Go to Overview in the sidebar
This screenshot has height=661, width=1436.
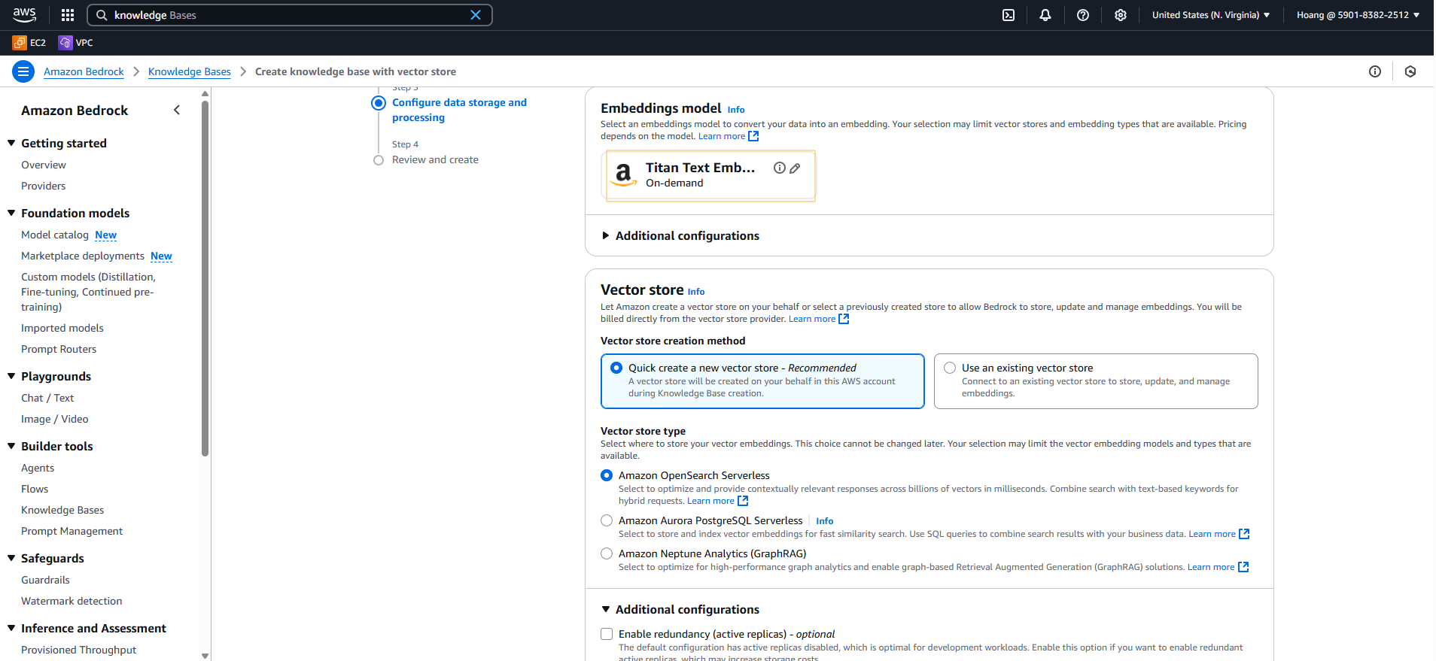coord(44,165)
